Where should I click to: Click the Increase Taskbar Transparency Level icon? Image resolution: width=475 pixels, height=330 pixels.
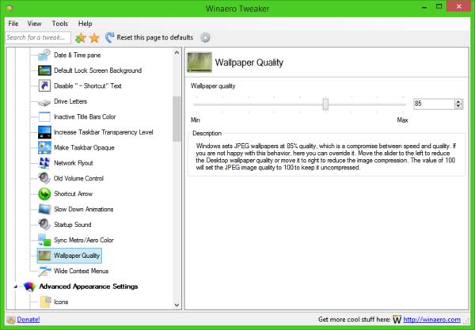click(44, 132)
